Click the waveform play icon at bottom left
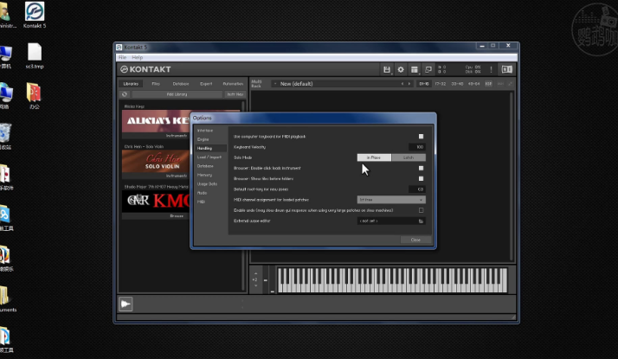This screenshot has height=359, width=618. coord(126,304)
